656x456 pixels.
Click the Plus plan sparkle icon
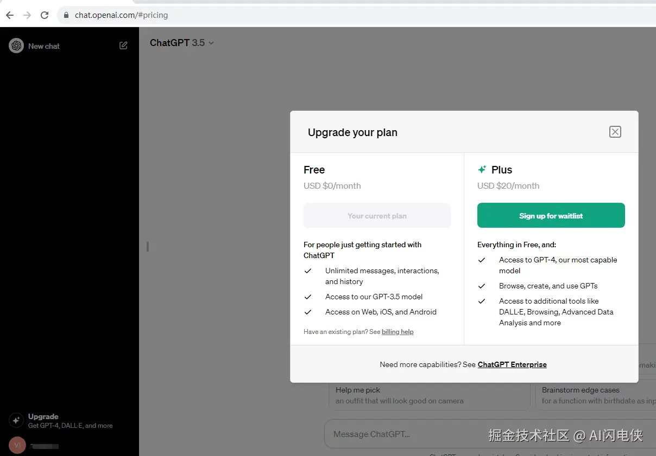[x=482, y=170]
